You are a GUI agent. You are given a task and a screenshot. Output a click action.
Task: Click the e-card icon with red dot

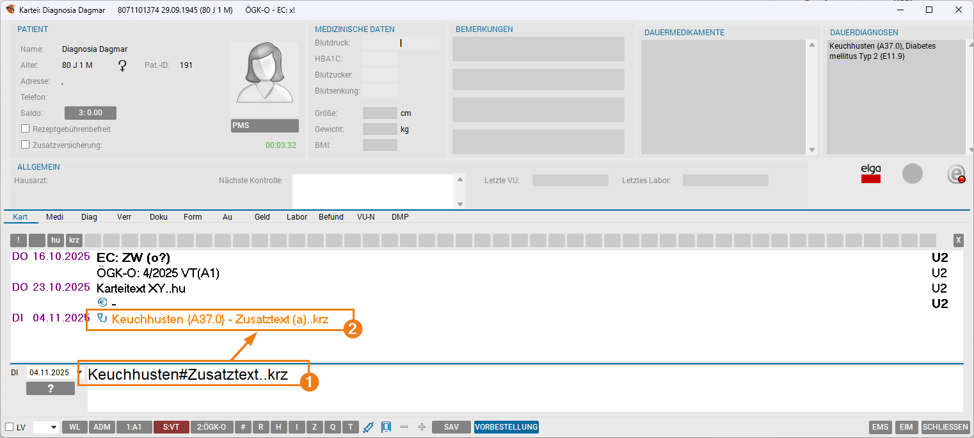tap(956, 174)
